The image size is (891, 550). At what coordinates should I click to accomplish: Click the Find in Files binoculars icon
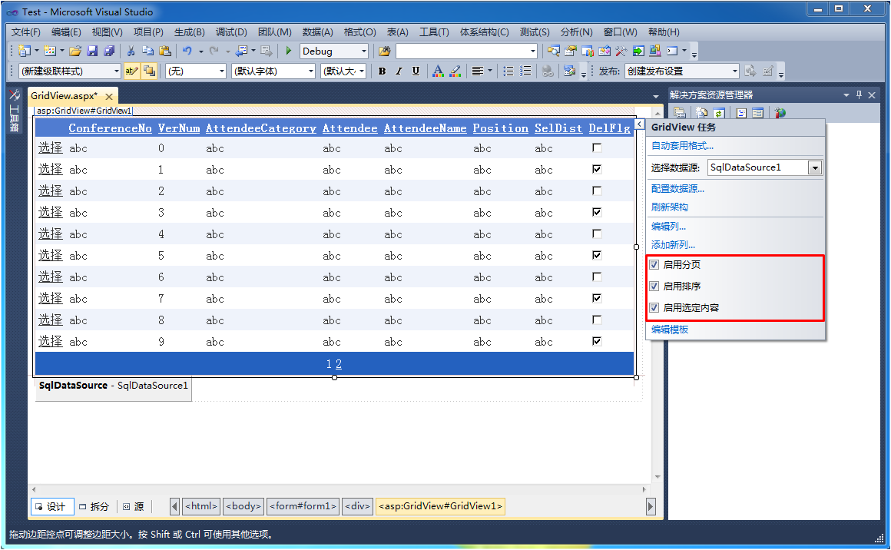[x=384, y=51]
